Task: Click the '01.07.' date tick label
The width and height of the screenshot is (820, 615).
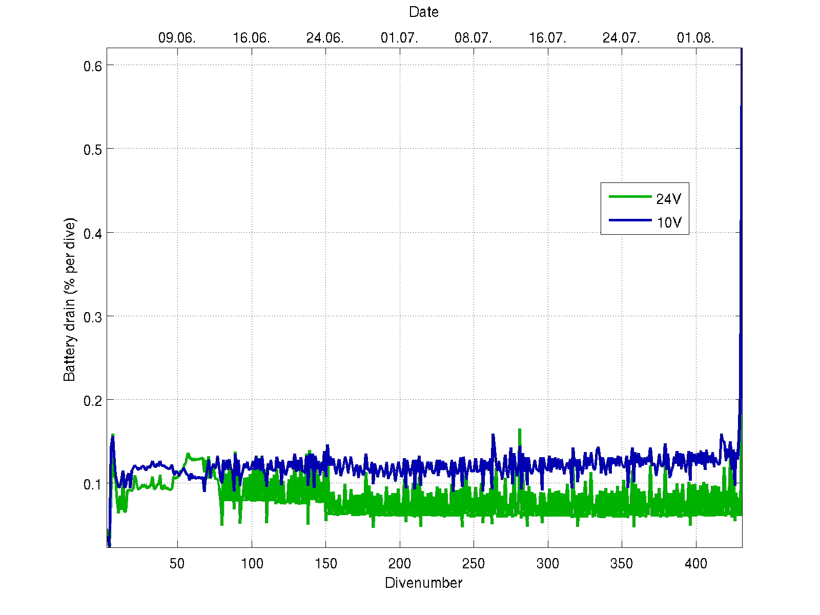Action: 399,38
